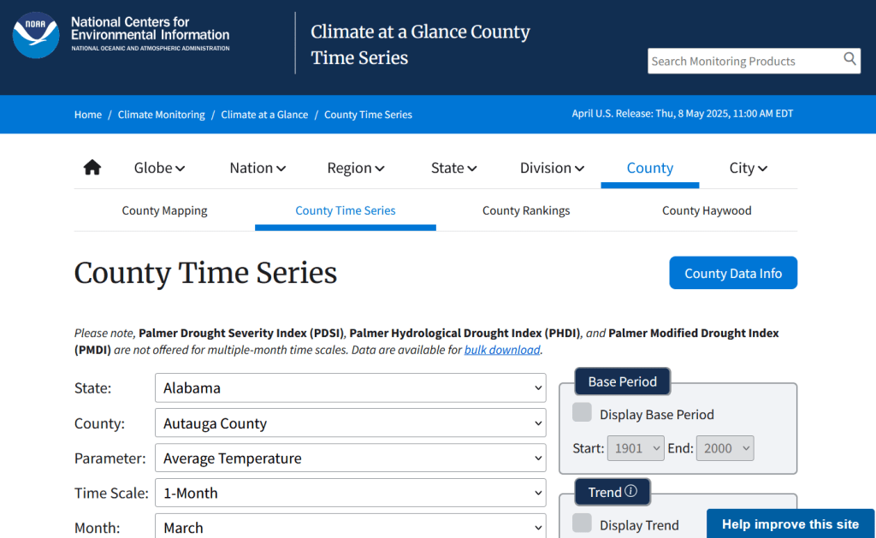This screenshot has height=538, width=876.
Task: Go to the home icon in navigation
Action: tap(92, 168)
